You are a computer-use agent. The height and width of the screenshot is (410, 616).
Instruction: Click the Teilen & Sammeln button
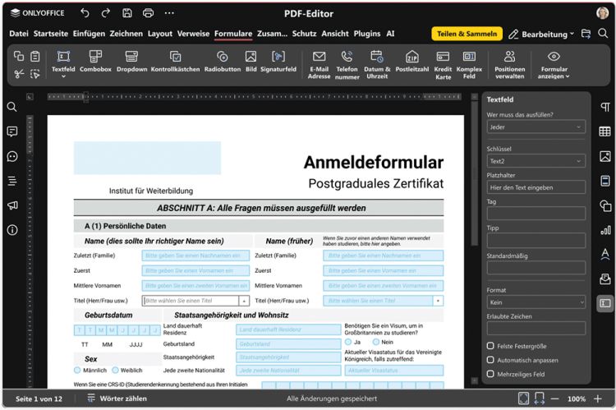pos(467,34)
